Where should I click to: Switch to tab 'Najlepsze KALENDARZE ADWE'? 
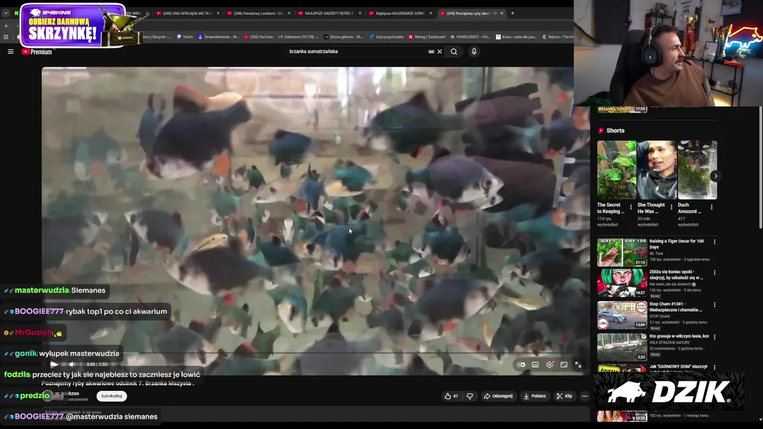tap(400, 13)
